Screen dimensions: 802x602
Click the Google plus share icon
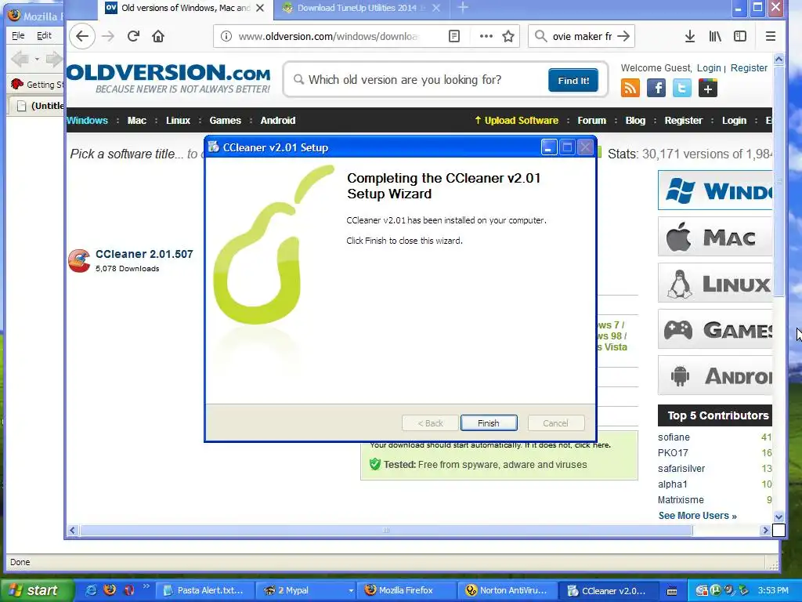(x=708, y=88)
